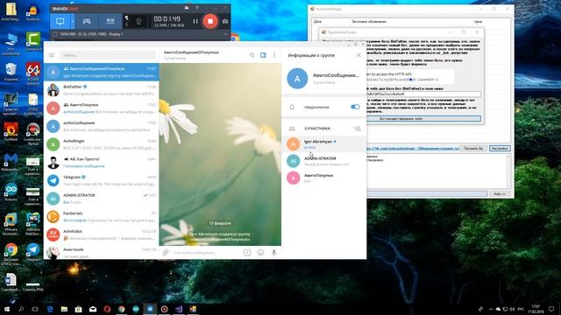Click the Avito button at bottom of AvitoRinger
This screenshot has width=561, height=315.
coord(499,193)
